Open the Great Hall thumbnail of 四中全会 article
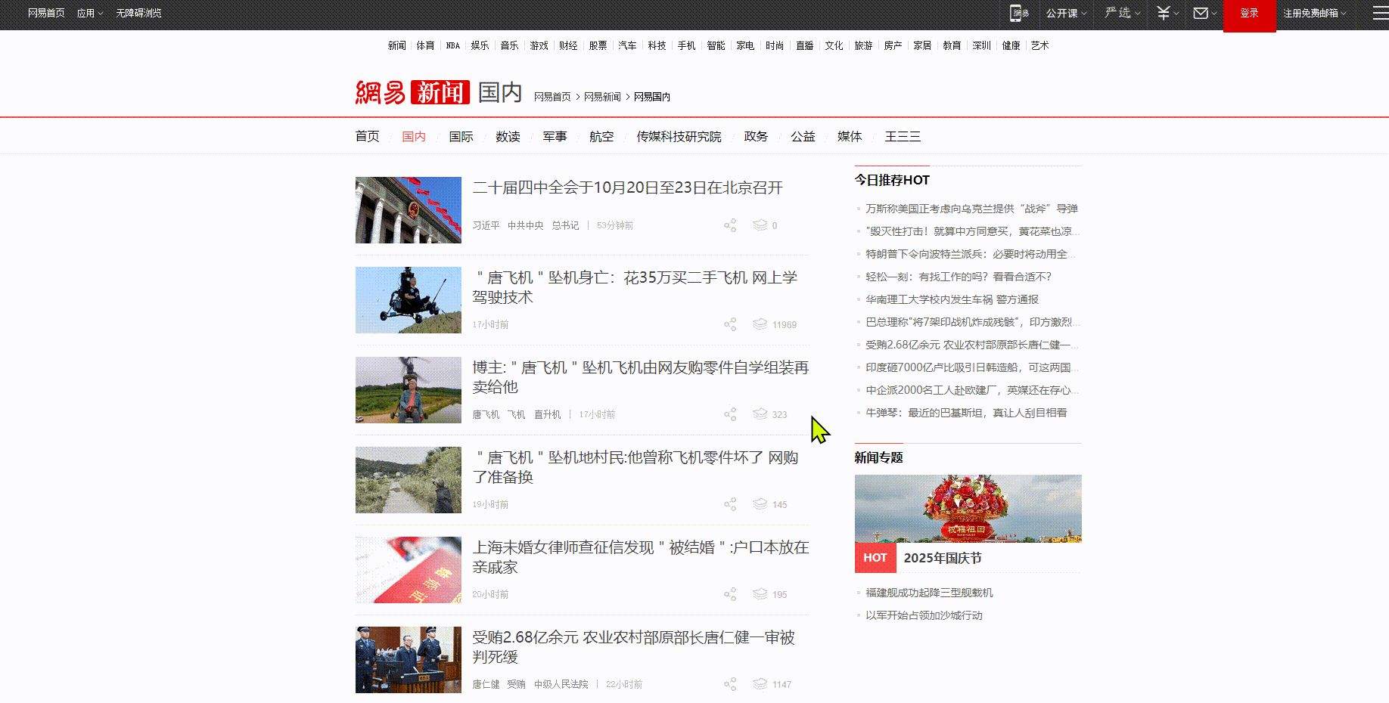1389x703 pixels. 409,210
